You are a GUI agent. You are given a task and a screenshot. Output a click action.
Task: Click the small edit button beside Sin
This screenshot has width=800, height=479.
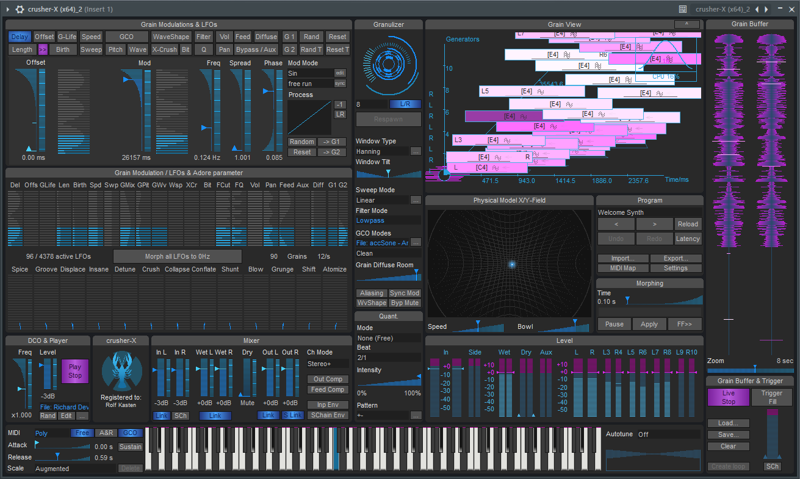[340, 73]
